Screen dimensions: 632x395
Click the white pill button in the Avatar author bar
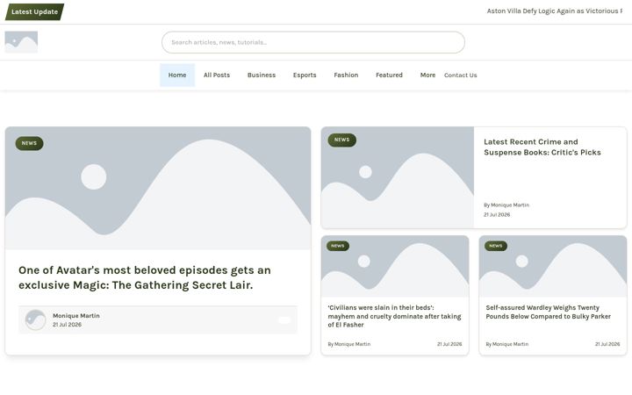[284, 320]
